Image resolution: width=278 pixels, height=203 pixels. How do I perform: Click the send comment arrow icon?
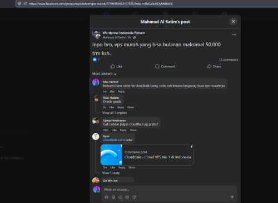[232, 197]
